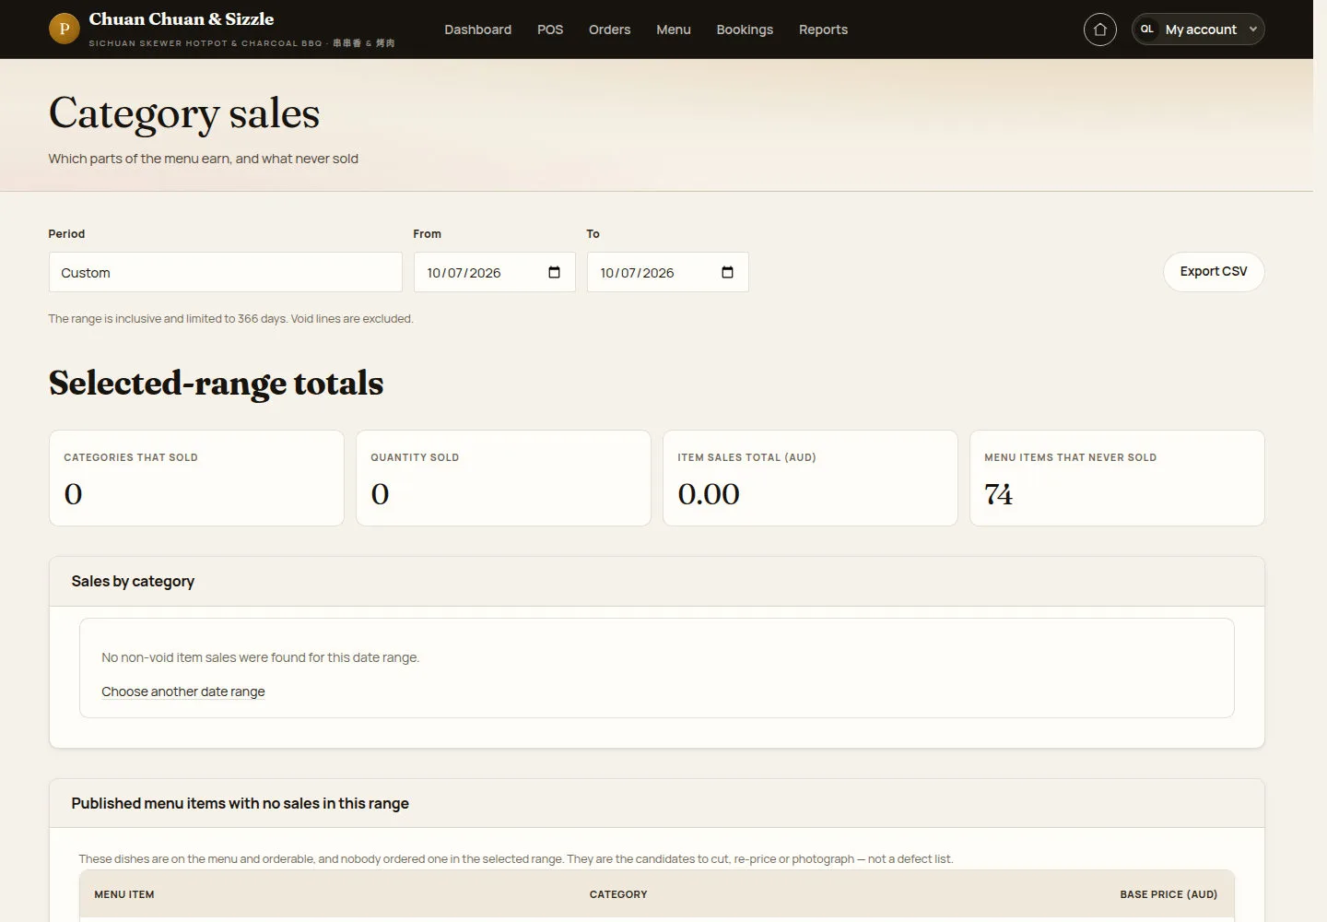The image size is (1327, 922).
Task: Click the range inclusive 366 days note
Action: (x=230, y=319)
